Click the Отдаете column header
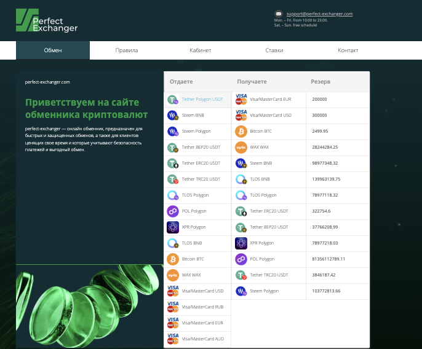The height and width of the screenshot is (349, 422). click(x=181, y=82)
